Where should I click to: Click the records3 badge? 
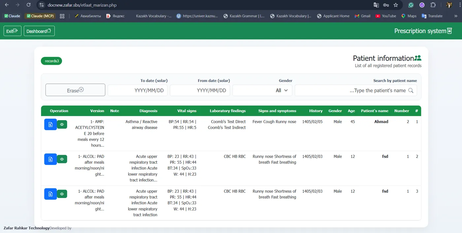[51, 61]
